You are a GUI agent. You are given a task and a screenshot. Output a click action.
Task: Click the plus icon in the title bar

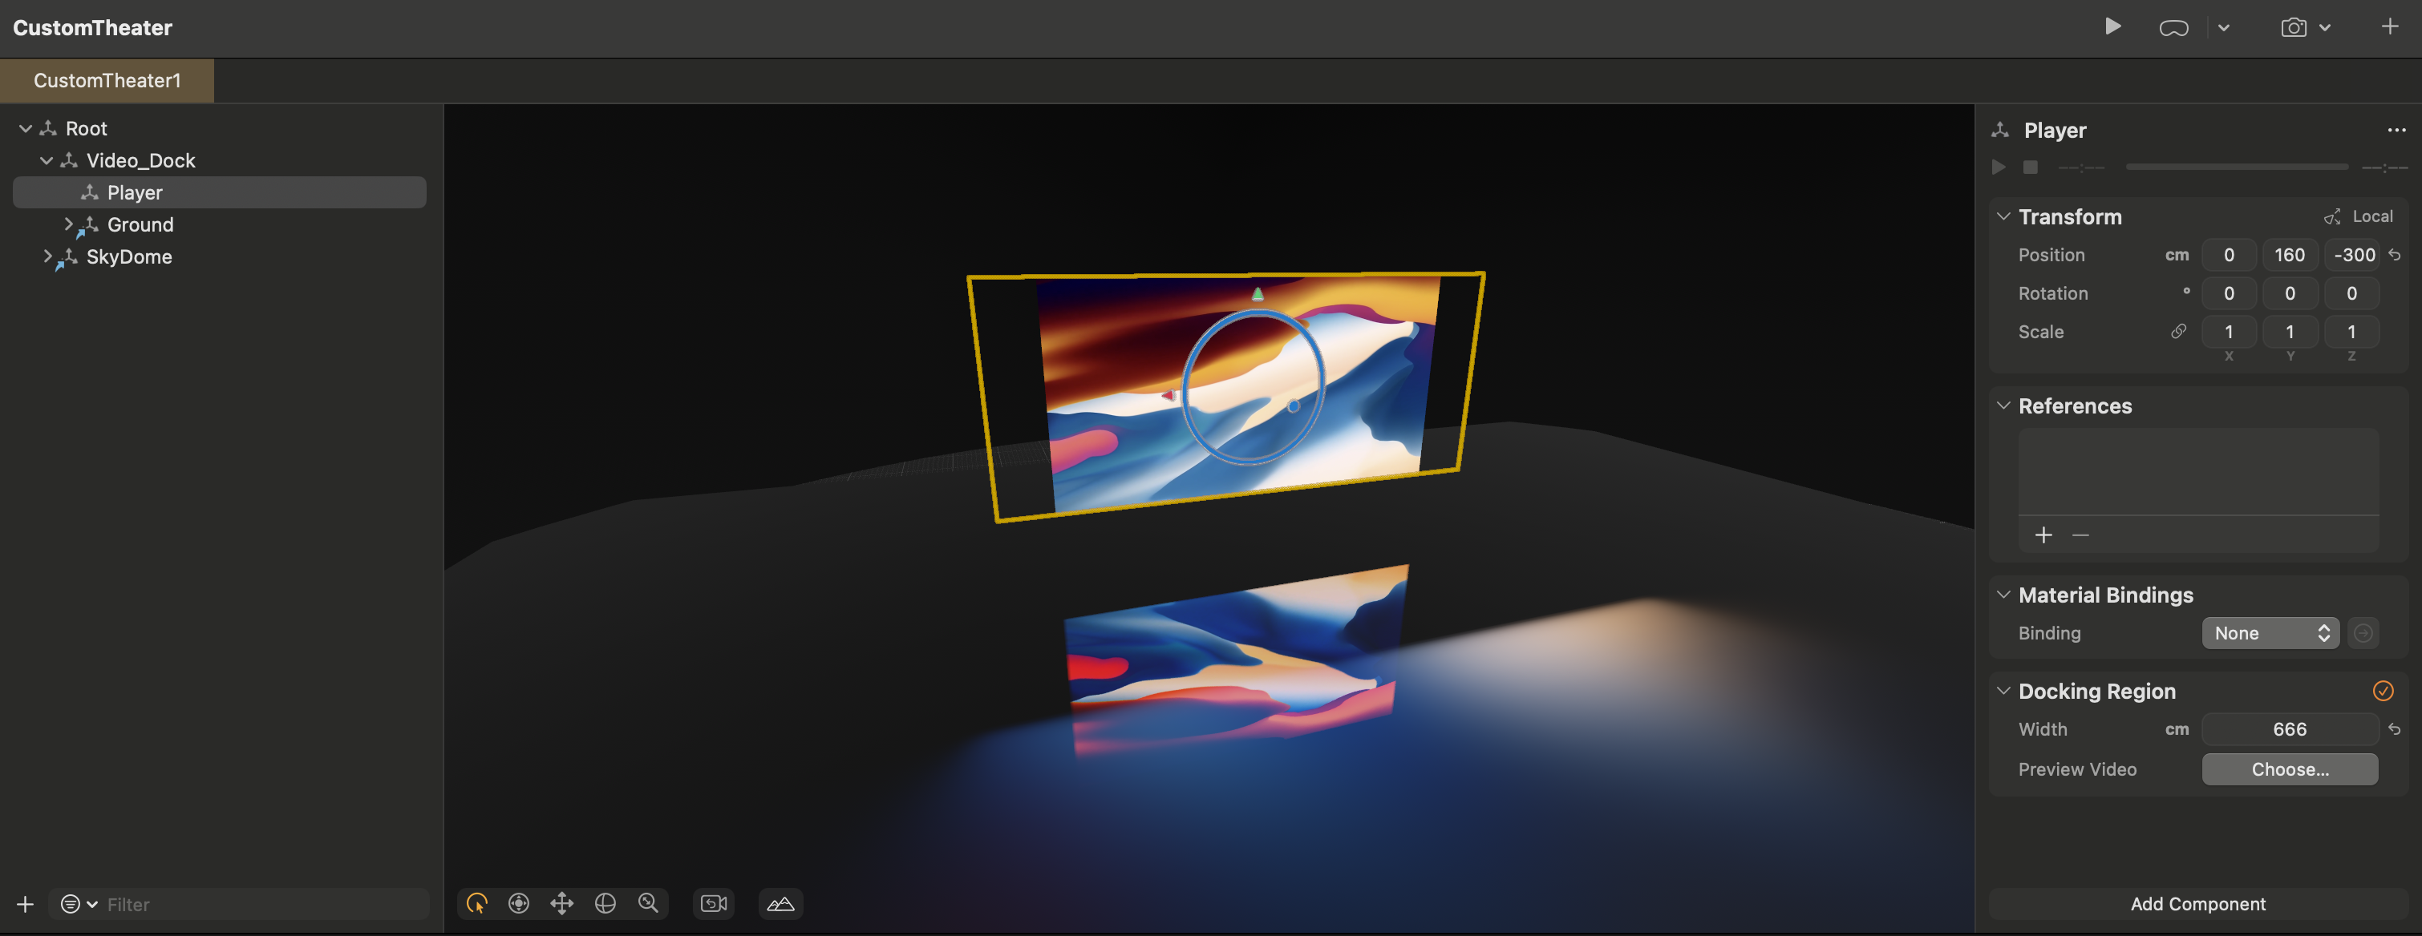(x=2390, y=26)
